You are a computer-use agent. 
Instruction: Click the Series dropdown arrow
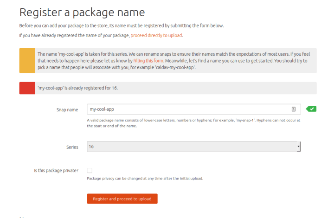pos(299,147)
